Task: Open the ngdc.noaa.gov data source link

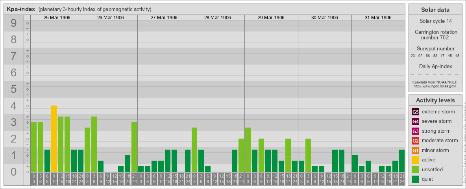Action: [x=435, y=86]
